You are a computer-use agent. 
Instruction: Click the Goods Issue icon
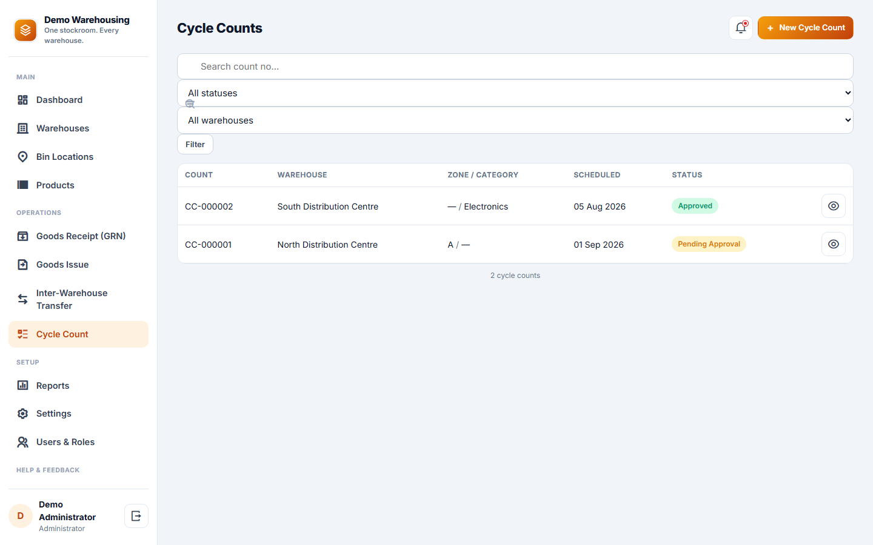click(x=23, y=265)
